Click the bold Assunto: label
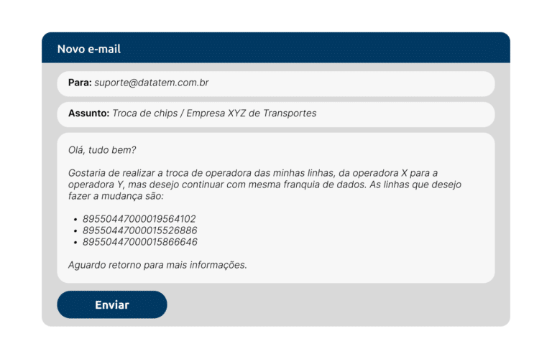 [88, 113]
